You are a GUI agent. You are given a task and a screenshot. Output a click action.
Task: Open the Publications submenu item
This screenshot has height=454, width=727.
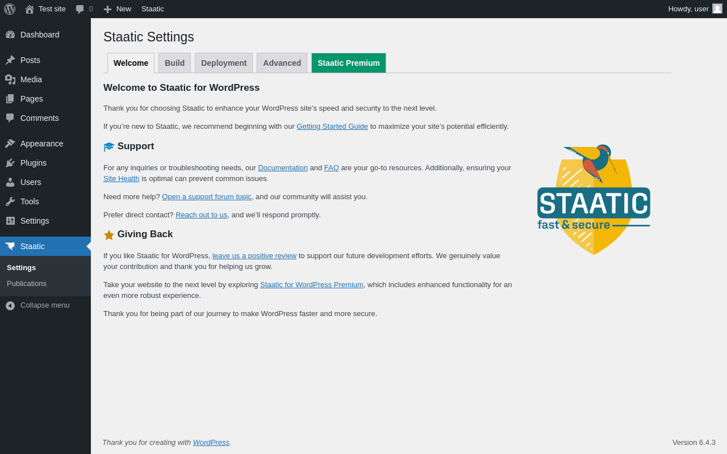pos(27,284)
